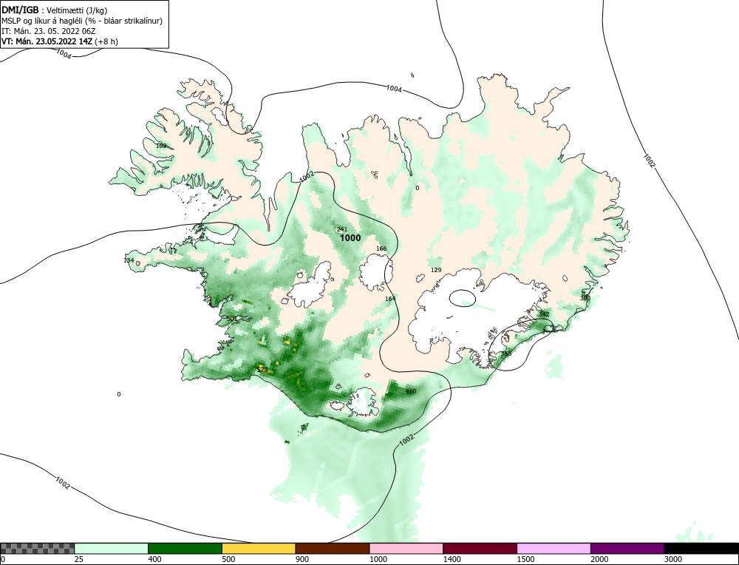Click the yellow 500–900 legend swatch

[259, 548]
